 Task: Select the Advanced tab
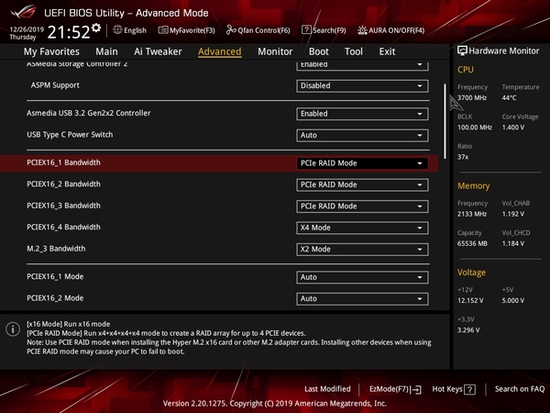[x=220, y=51]
